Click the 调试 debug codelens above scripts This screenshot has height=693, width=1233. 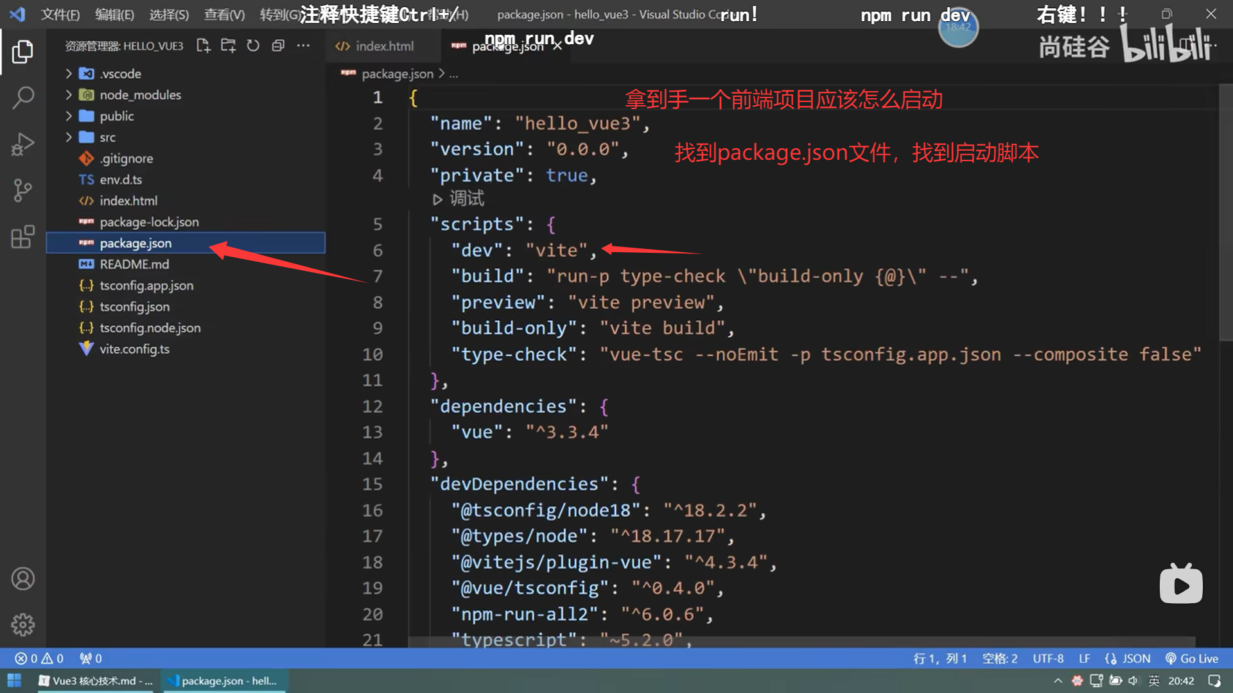pyautogui.click(x=459, y=199)
